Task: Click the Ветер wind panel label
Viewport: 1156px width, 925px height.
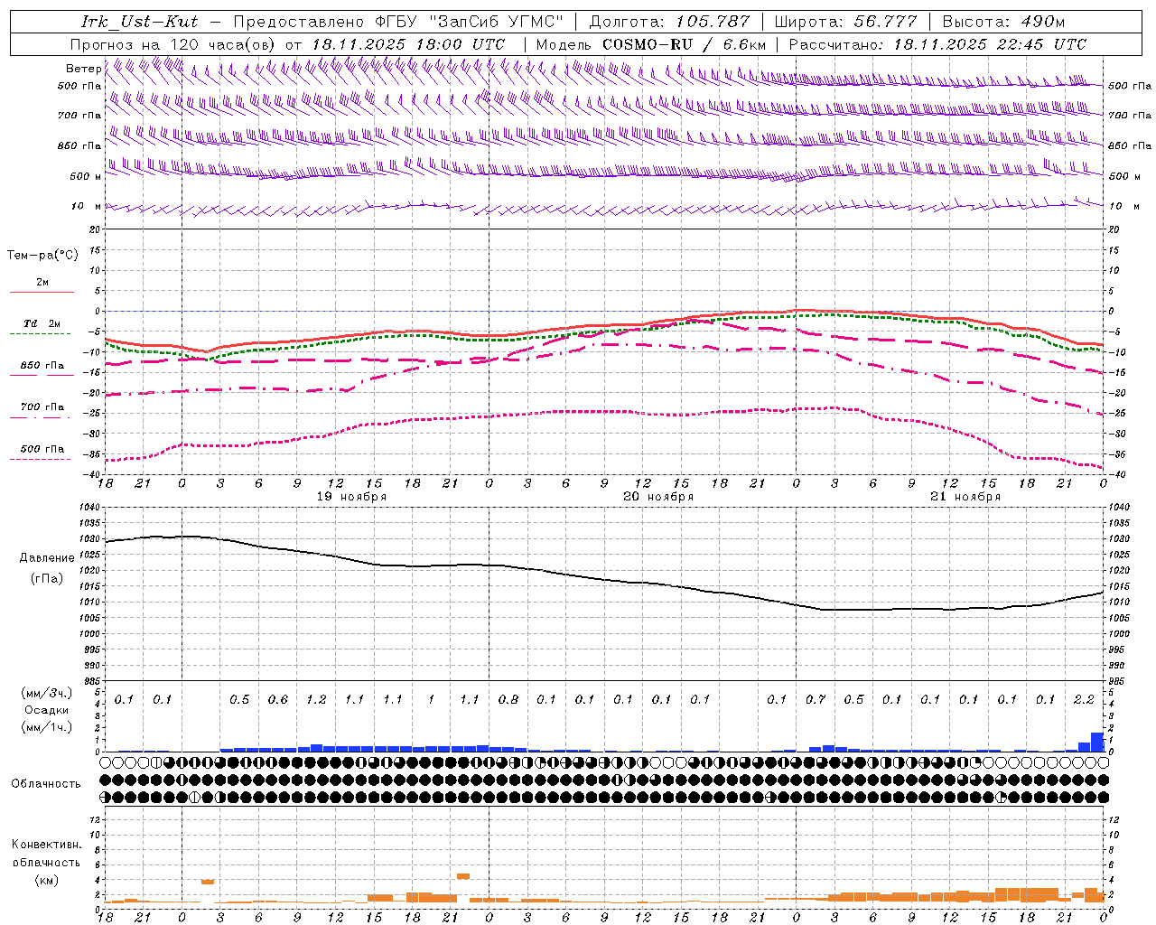Action: coord(84,69)
